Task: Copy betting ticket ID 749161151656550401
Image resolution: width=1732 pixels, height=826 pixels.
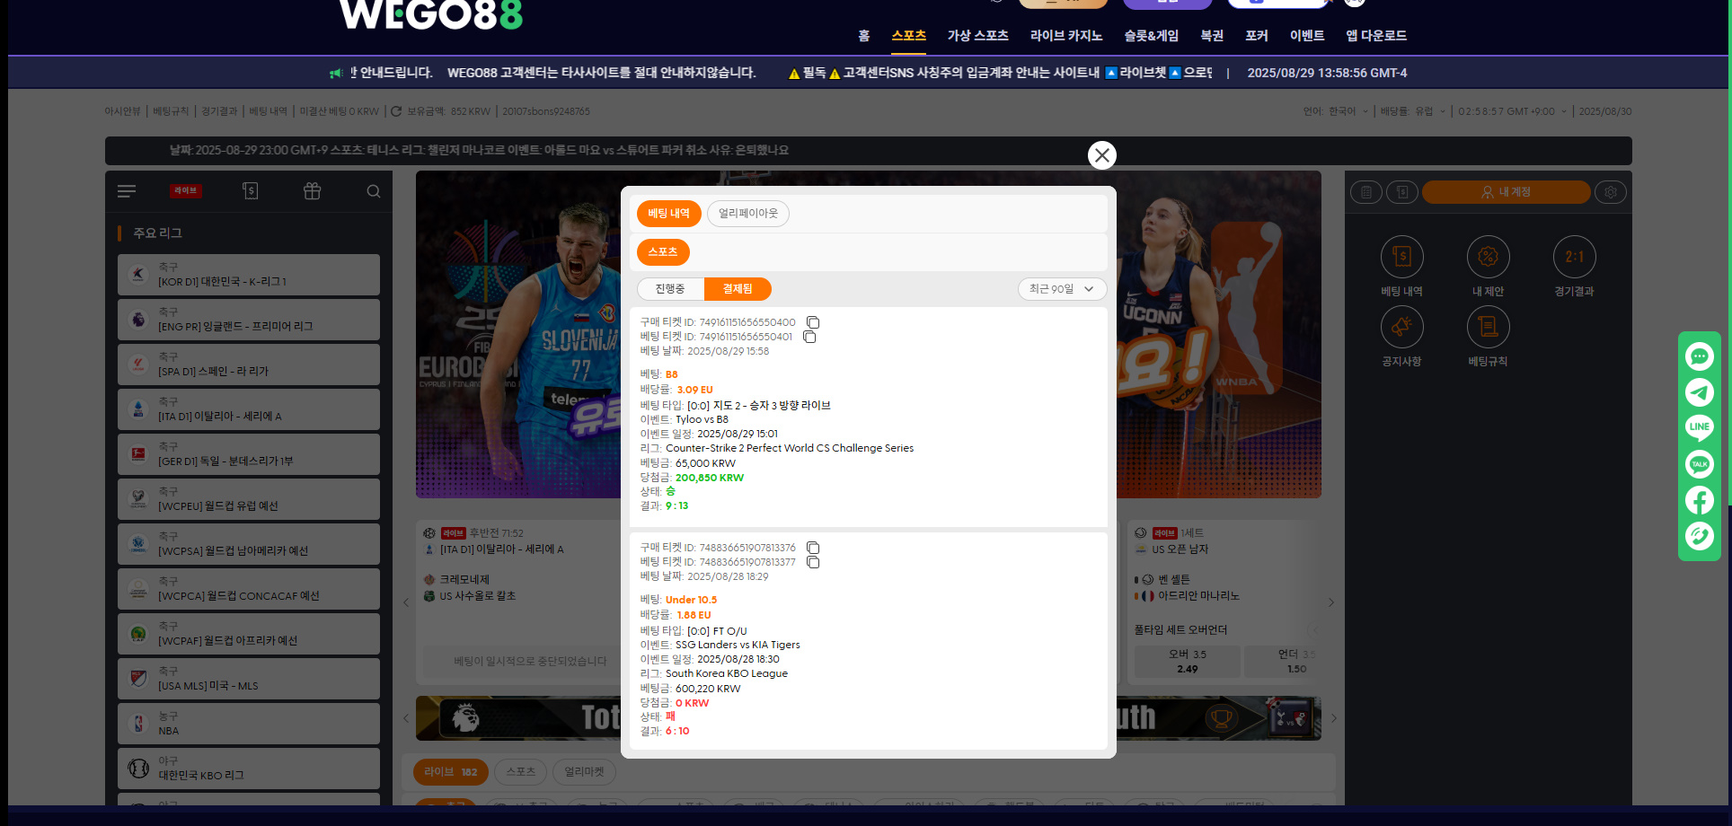Action: [809, 337]
